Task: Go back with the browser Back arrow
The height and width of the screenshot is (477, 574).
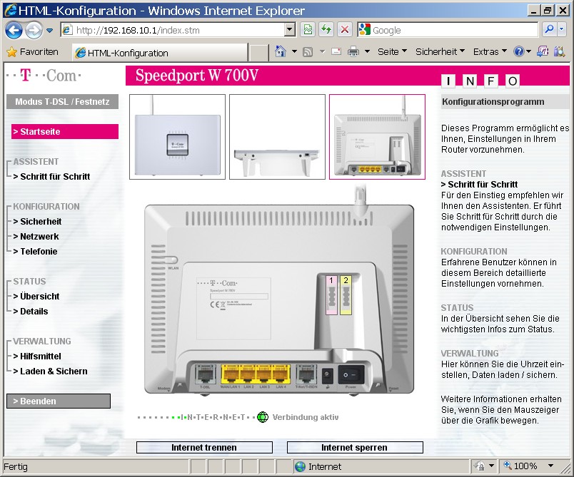Action: (x=14, y=30)
